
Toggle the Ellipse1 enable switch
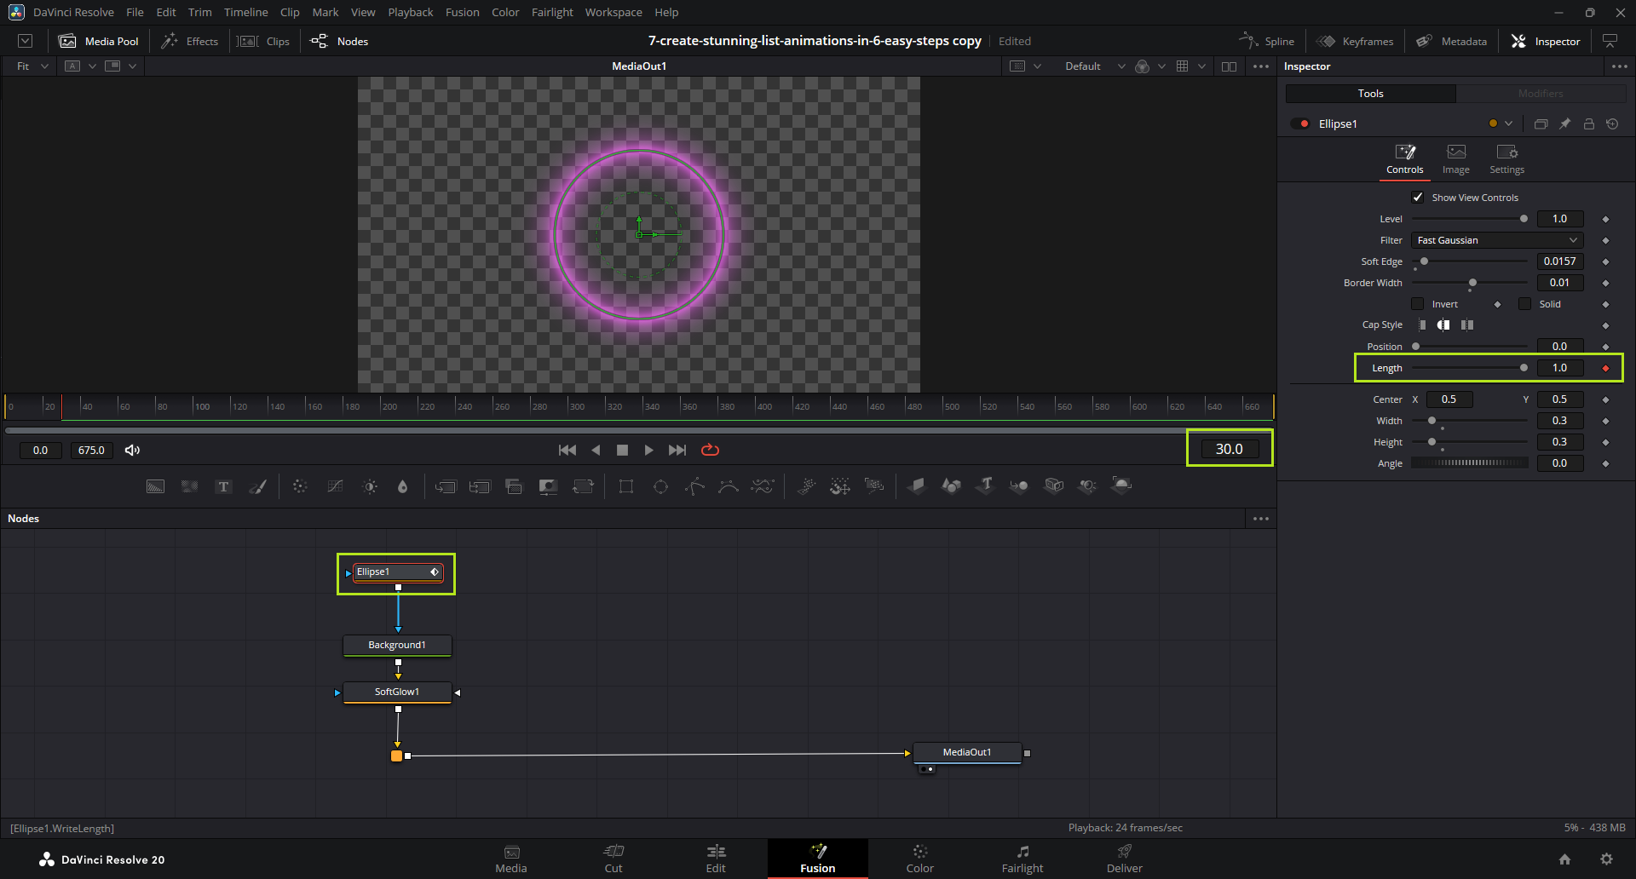point(1300,124)
